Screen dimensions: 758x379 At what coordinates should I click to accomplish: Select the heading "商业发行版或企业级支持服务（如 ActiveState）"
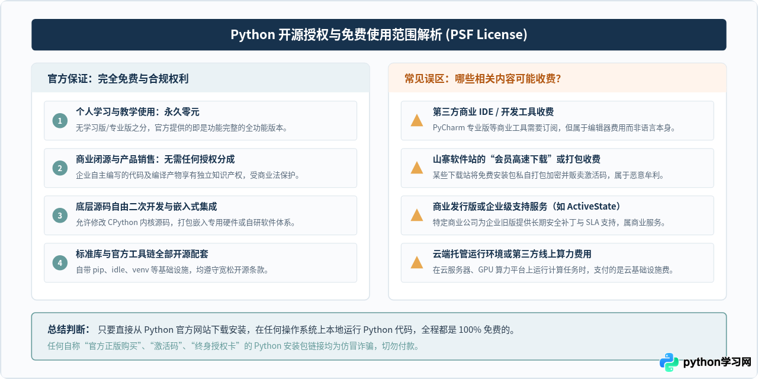(x=528, y=207)
